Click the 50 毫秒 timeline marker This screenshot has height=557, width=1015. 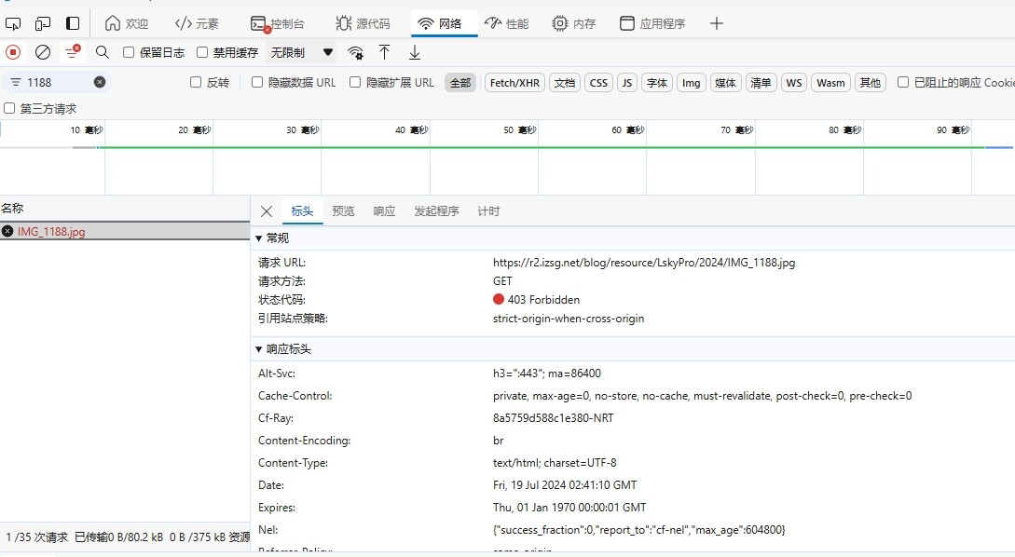(520, 130)
